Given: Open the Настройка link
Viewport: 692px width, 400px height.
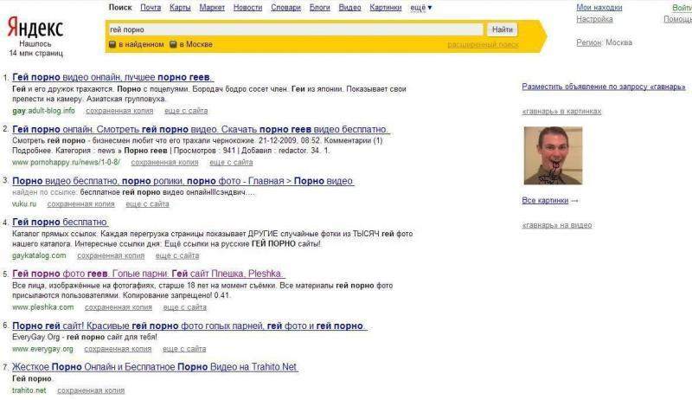Looking at the screenshot, I should tap(594, 19).
